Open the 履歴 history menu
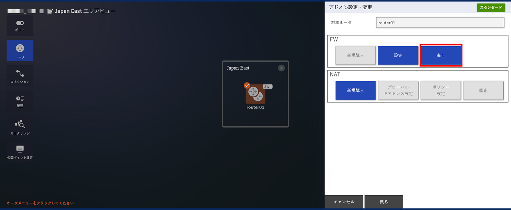 pos(20,101)
